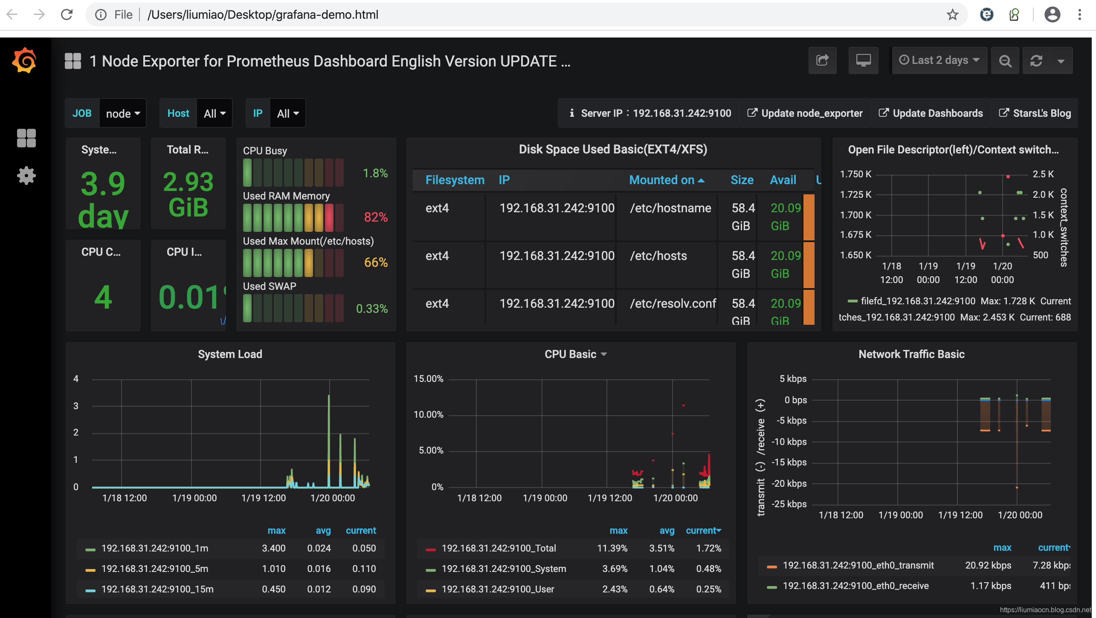
Task: Toggle the cycle view mode monitor icon
Action: pyautogui.click(x=863, y=61)
